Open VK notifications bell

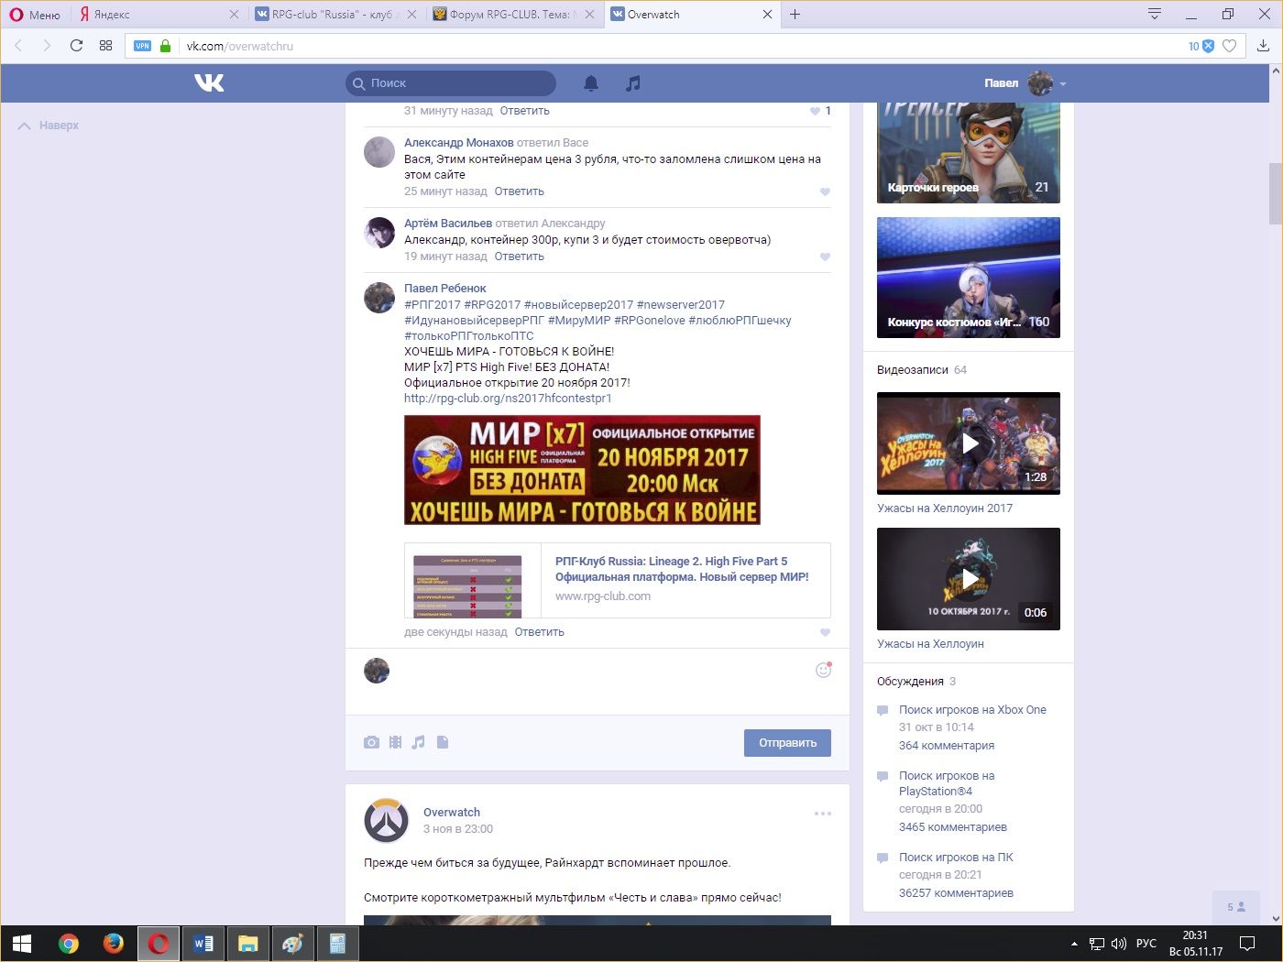591,83
